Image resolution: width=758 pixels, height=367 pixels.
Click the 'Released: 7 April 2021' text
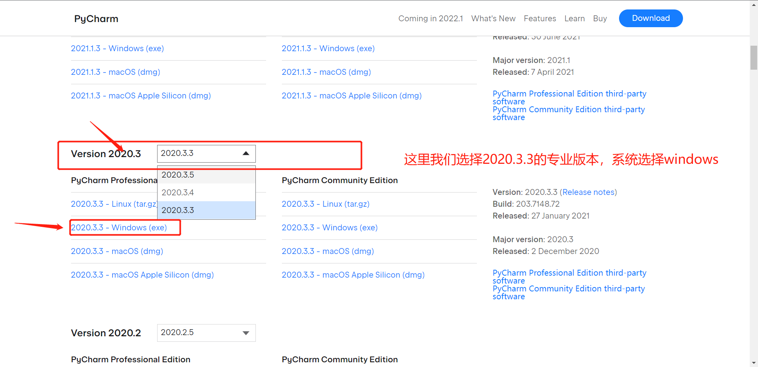click(533, 72)
